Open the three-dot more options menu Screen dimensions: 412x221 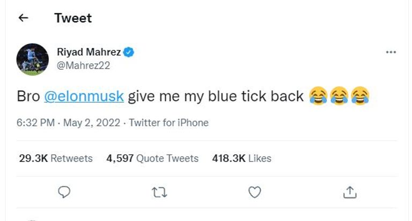click(x=391, y=53)
